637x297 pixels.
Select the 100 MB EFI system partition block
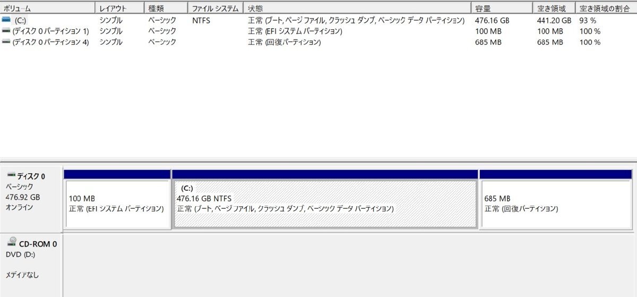(117, 200)
